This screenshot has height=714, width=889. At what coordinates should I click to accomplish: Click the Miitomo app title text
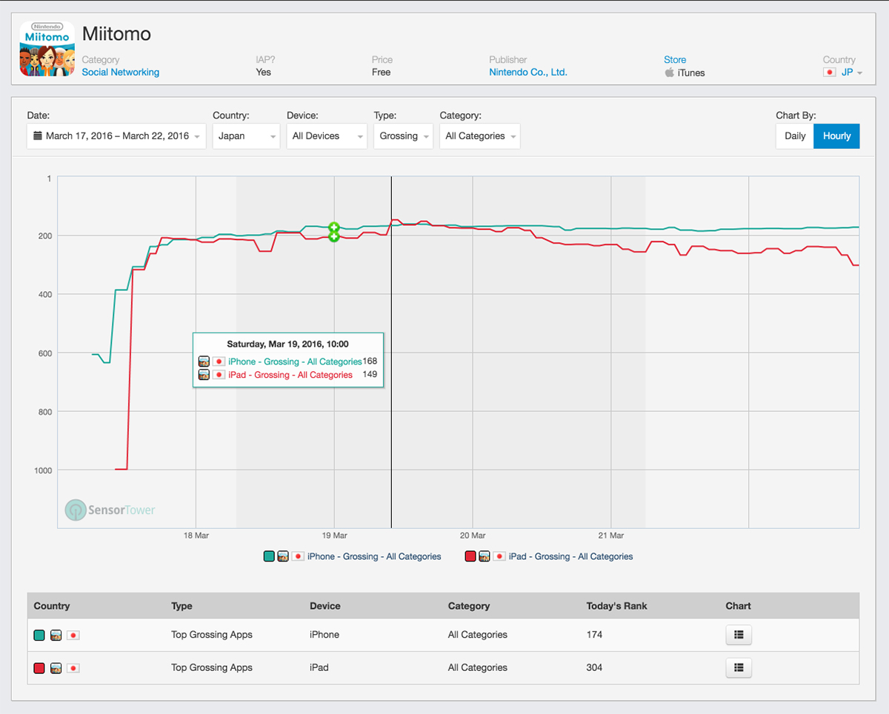pyautogui.click(x=116, y=34)
